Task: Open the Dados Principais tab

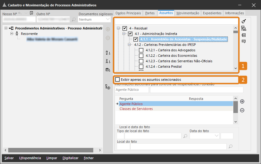Action: pyautogui.click(x=128, y=13)
